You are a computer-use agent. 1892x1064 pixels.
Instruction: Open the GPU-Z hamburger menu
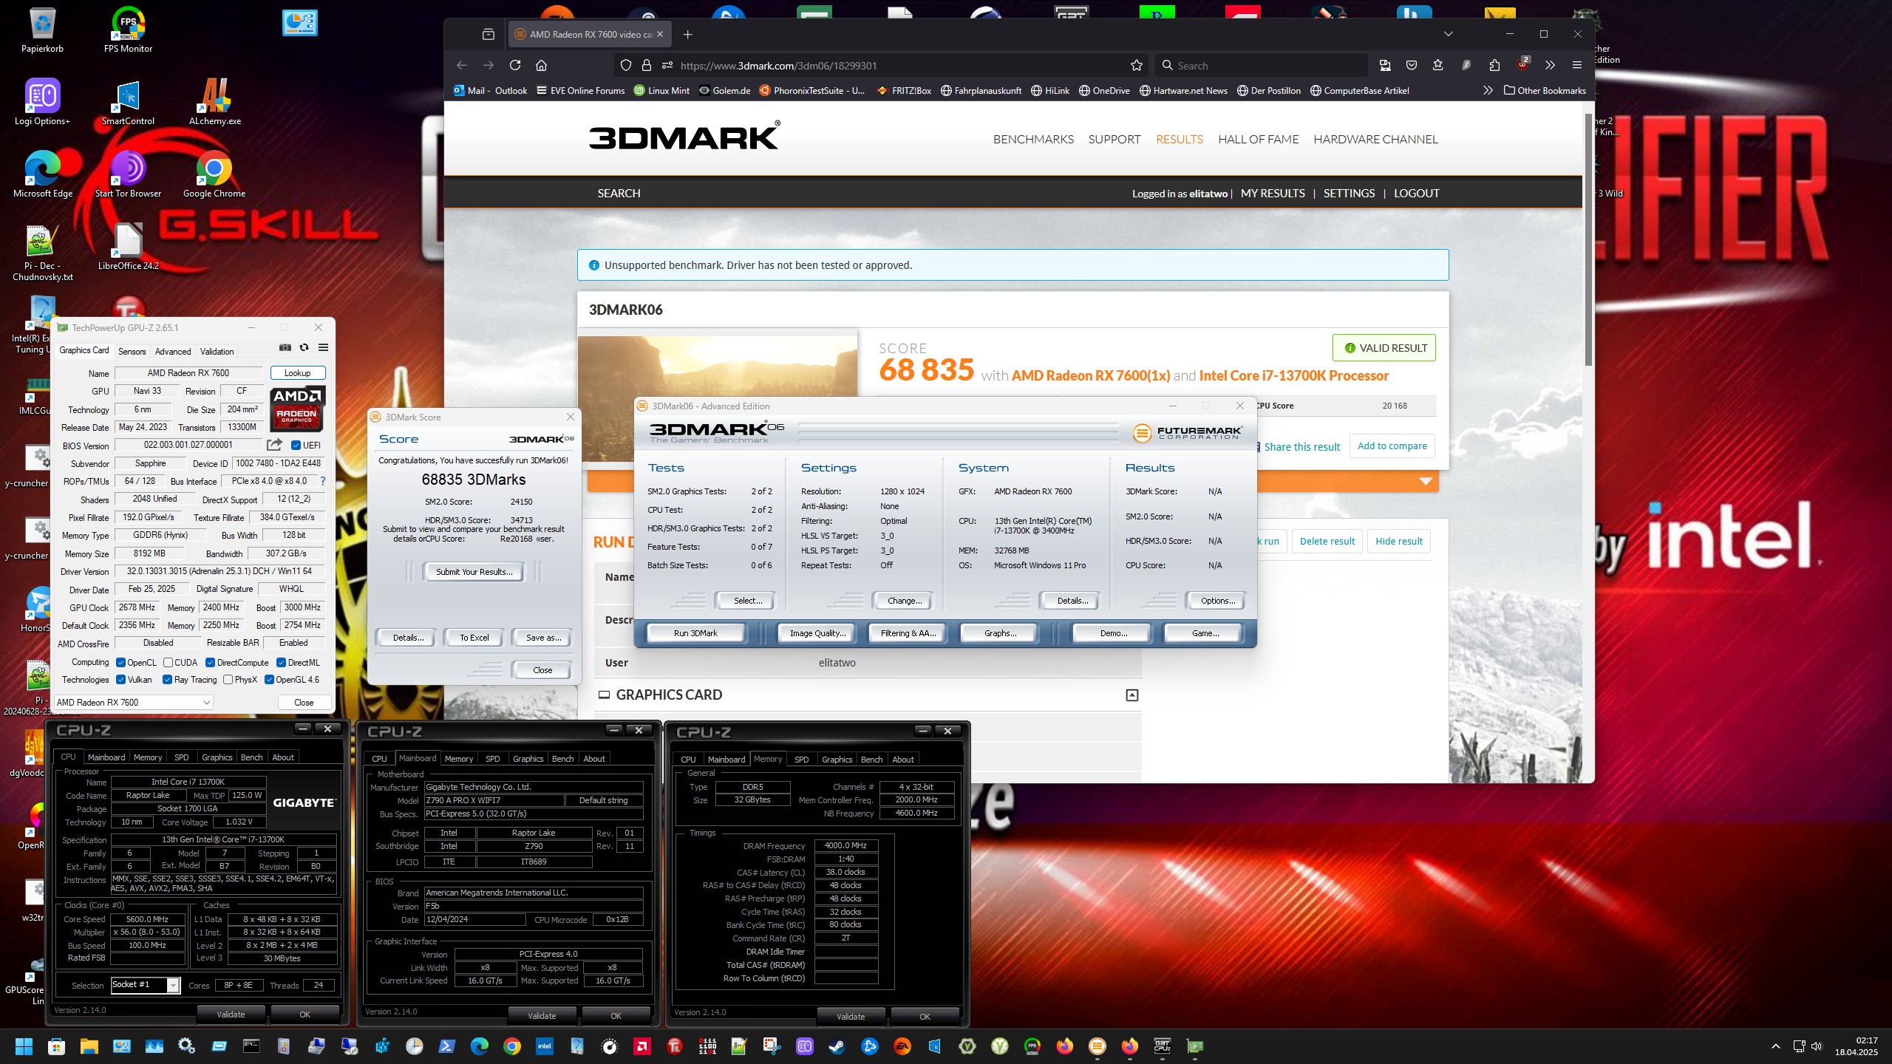pos(323,347)
